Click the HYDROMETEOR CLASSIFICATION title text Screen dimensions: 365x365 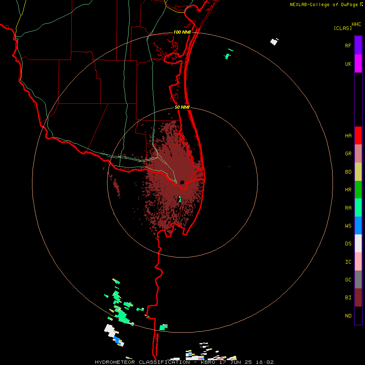click(142, 362)
